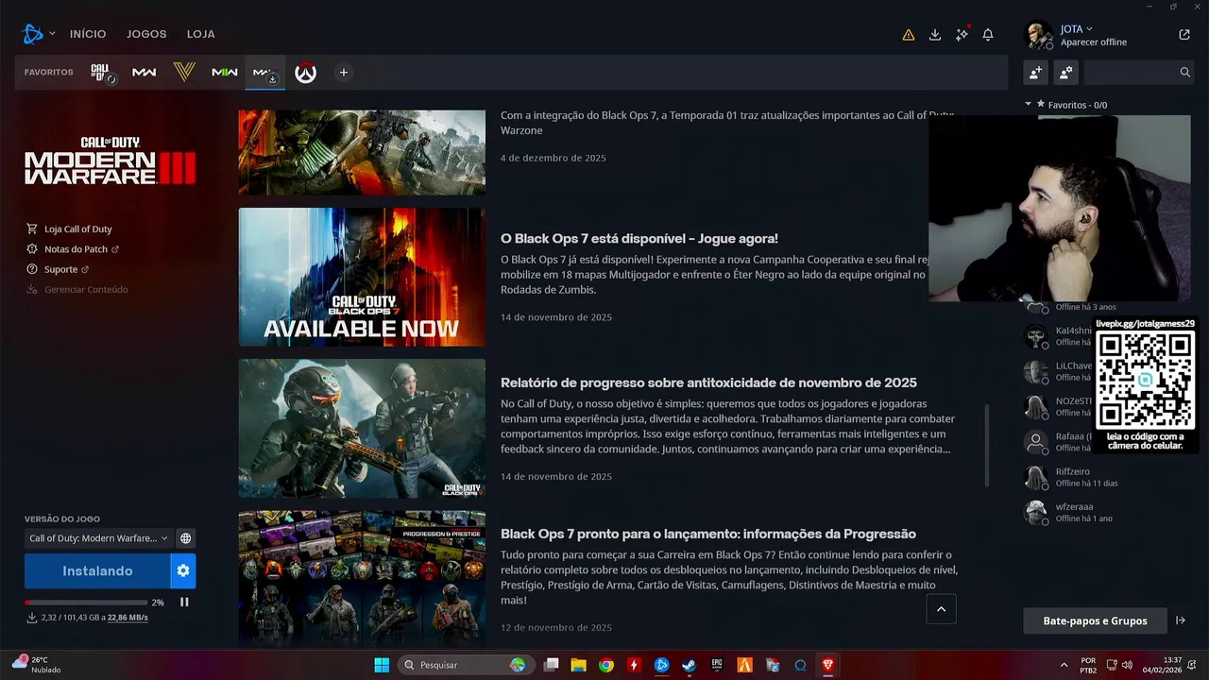
Task: Open the notifications bell
Action: click(988, 35)
